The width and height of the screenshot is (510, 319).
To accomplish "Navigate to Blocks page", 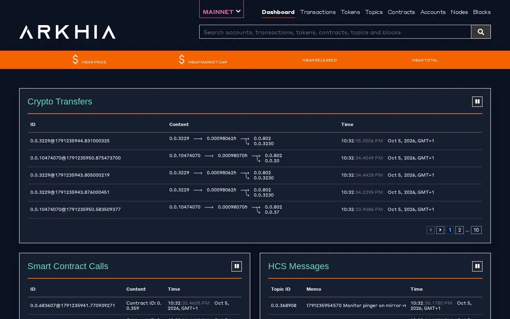I will pos(482,12).
